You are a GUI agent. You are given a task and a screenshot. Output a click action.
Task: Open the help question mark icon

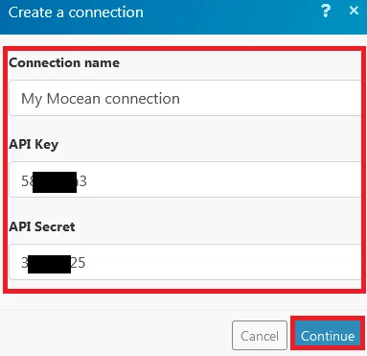click(326, 11)
